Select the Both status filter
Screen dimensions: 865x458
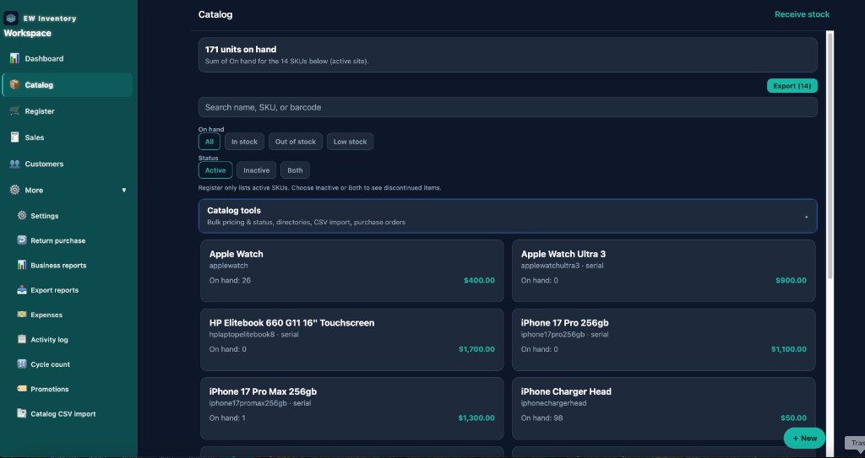tap(295, 170)
